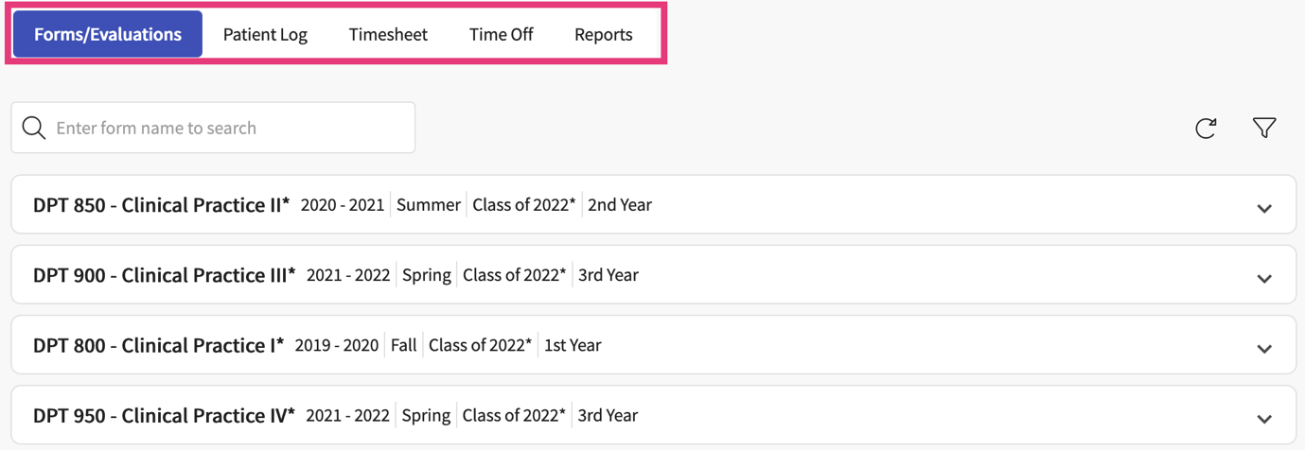This screenshot has height=450, width=1305.
Task: Go to the Timesheet tab
Action: (388, 34)
